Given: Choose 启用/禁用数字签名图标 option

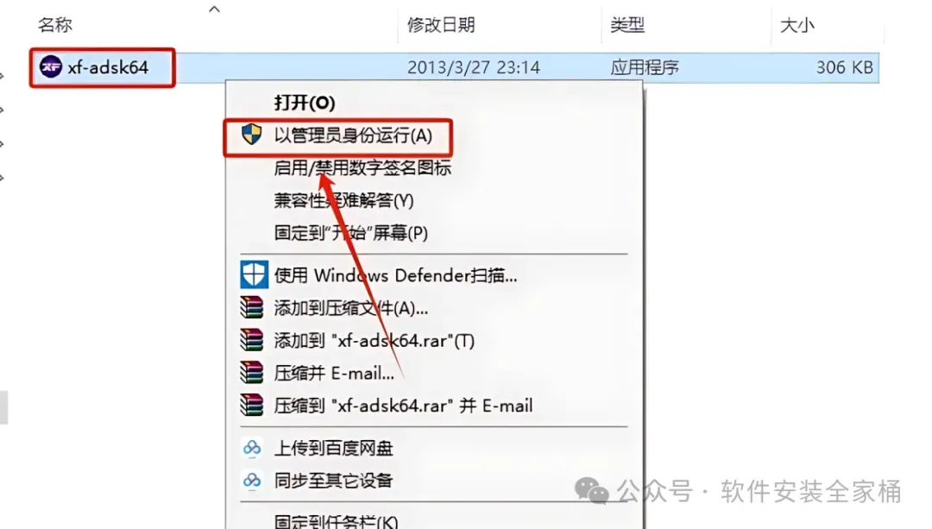Looking at the screenshot, I should pyautogui.click(x=362, y=168).
